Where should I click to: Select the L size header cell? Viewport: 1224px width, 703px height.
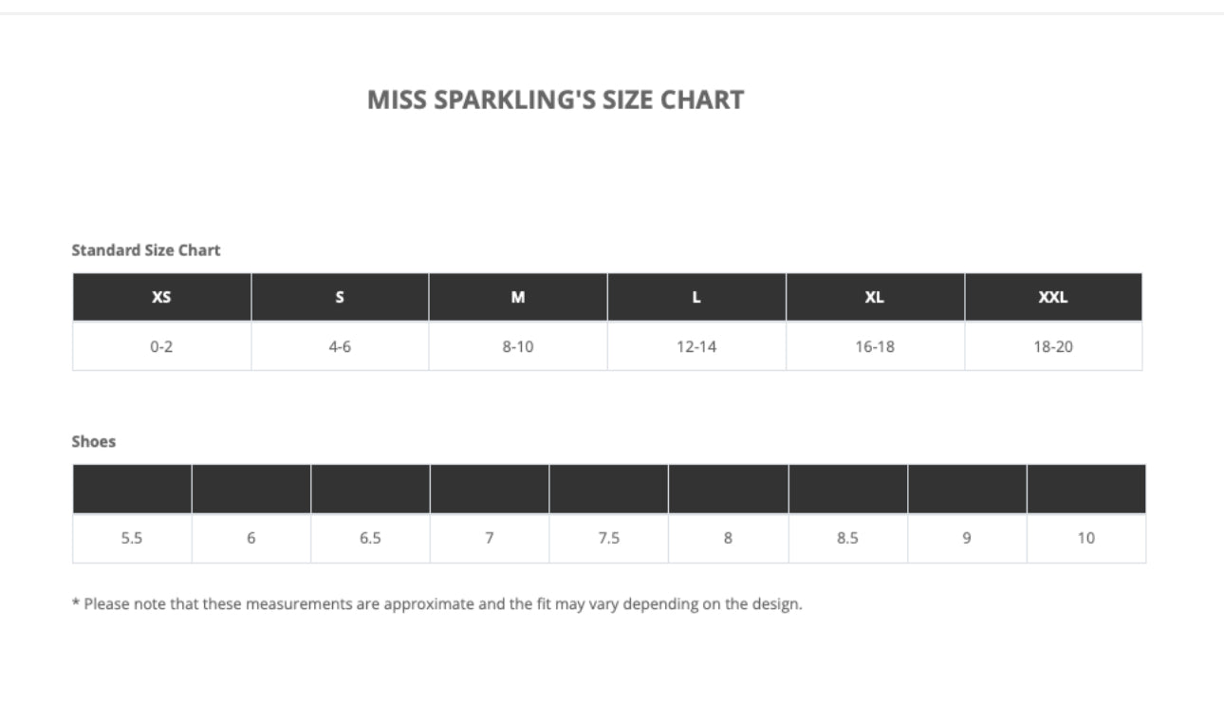point(696,297)
